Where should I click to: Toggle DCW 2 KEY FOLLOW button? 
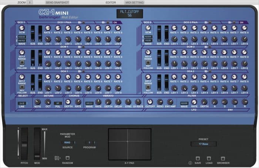pos(148,63)
